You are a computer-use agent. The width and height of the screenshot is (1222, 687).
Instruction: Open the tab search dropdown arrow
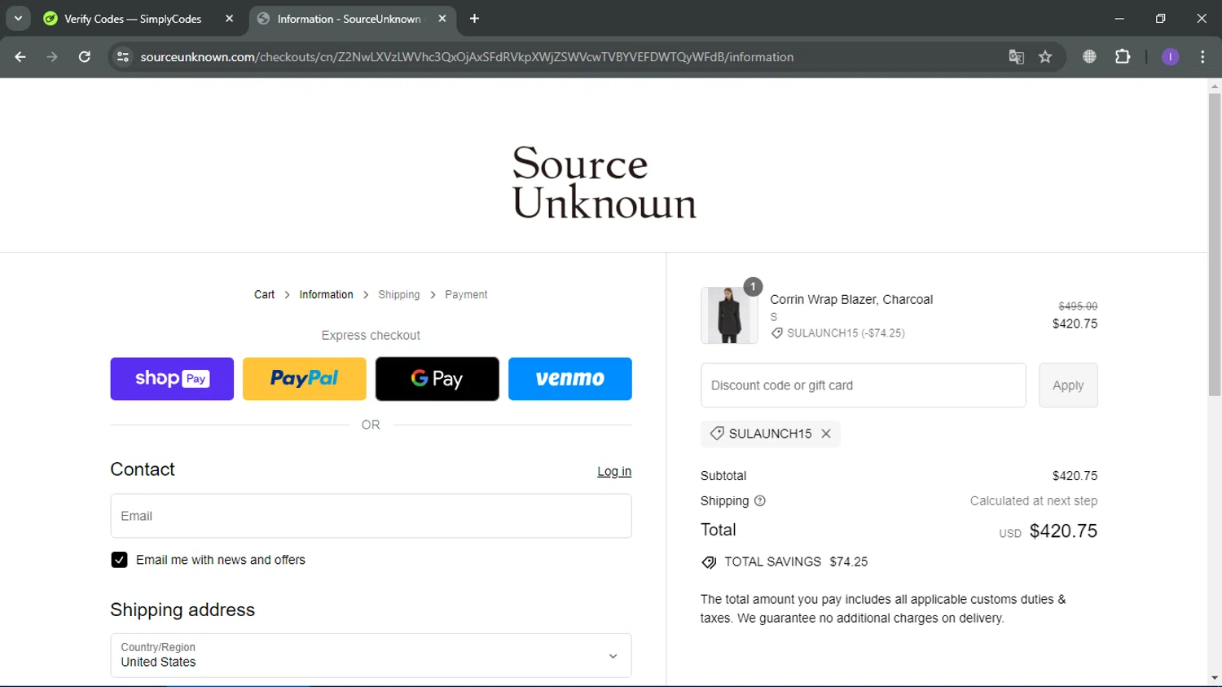[18, 18]
